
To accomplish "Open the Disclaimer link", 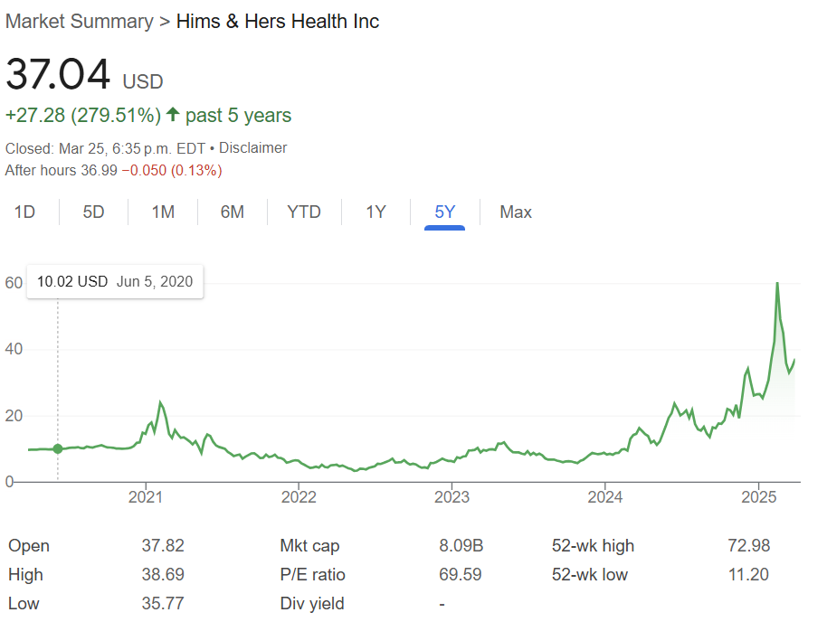I will pyautogui.click(x=253, y=147).
